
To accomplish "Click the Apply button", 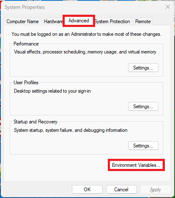I will [x=156, y=190].
